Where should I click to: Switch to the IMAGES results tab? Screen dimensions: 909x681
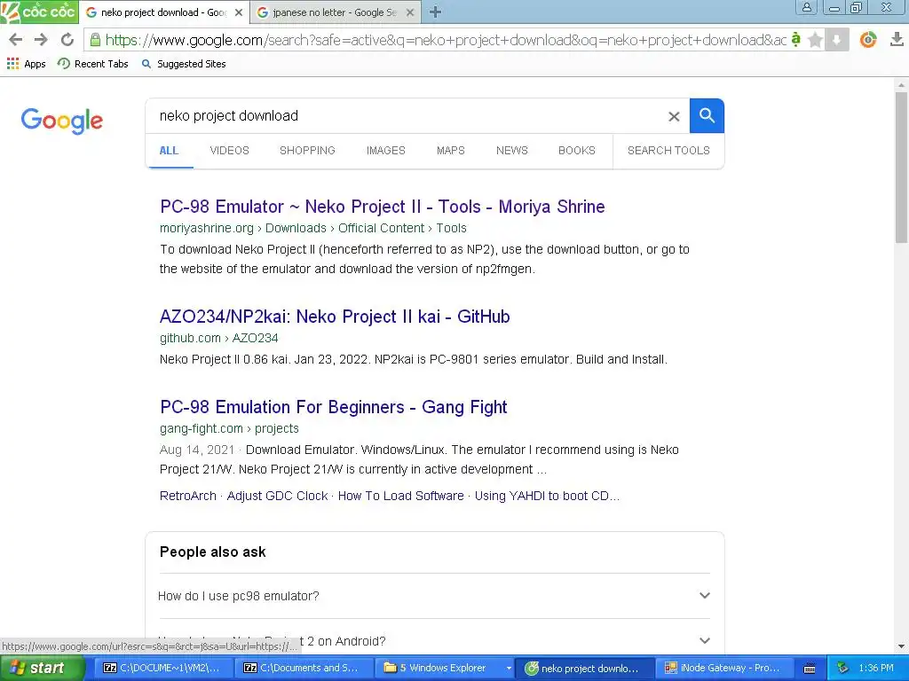385,151
